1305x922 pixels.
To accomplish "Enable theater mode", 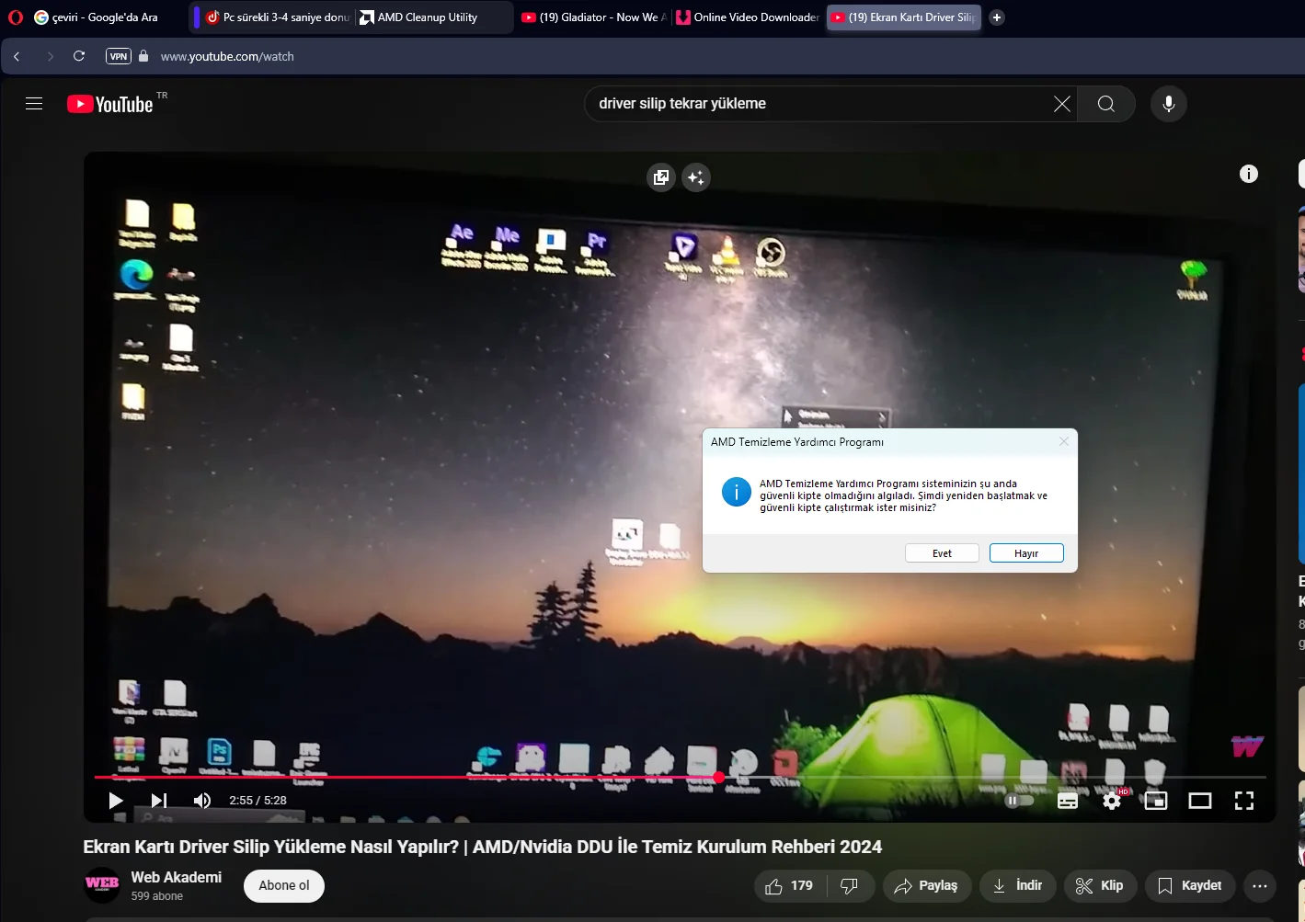I will 1200,801.
